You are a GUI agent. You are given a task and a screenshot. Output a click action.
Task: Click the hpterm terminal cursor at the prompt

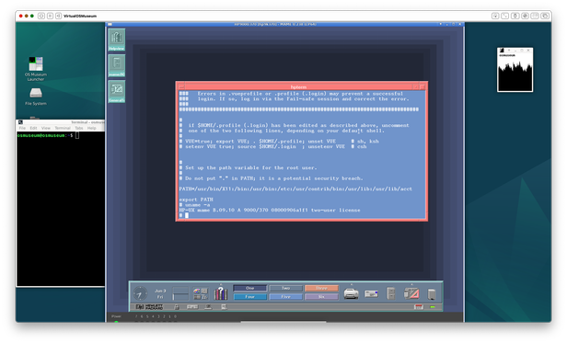[x=187, y=215]
